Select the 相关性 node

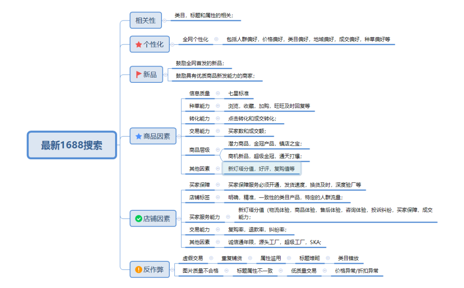coord(146,21)
